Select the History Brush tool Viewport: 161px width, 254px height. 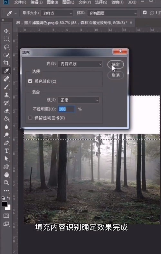pyautogui.click(x=6, y=103)
